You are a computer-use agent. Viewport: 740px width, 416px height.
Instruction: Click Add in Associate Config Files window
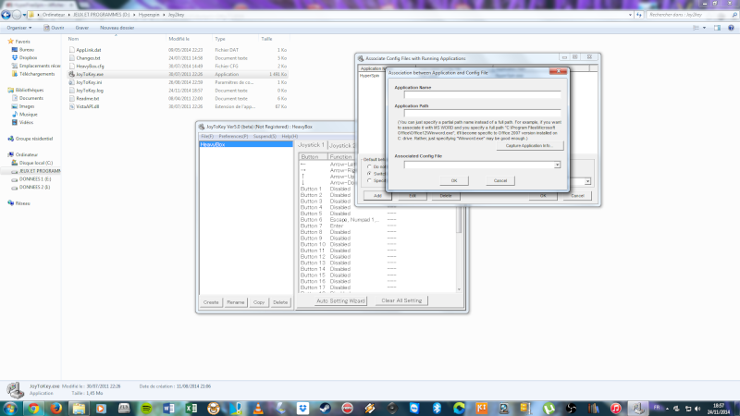377,196
